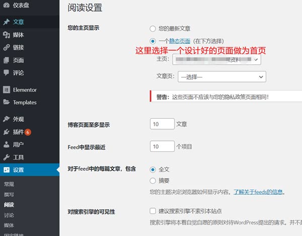
Task: Open Elementor menu item
Action: (x=30, y=90)
